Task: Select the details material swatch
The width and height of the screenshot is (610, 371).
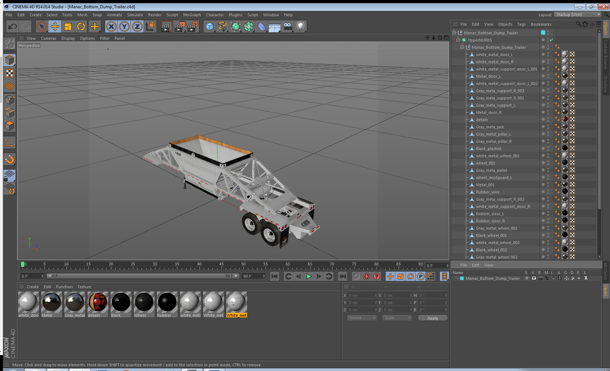Action: coord(98,304)
